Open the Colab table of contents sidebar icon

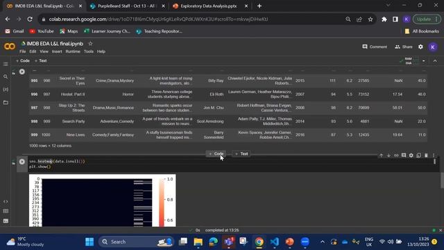tap(6, 64)
